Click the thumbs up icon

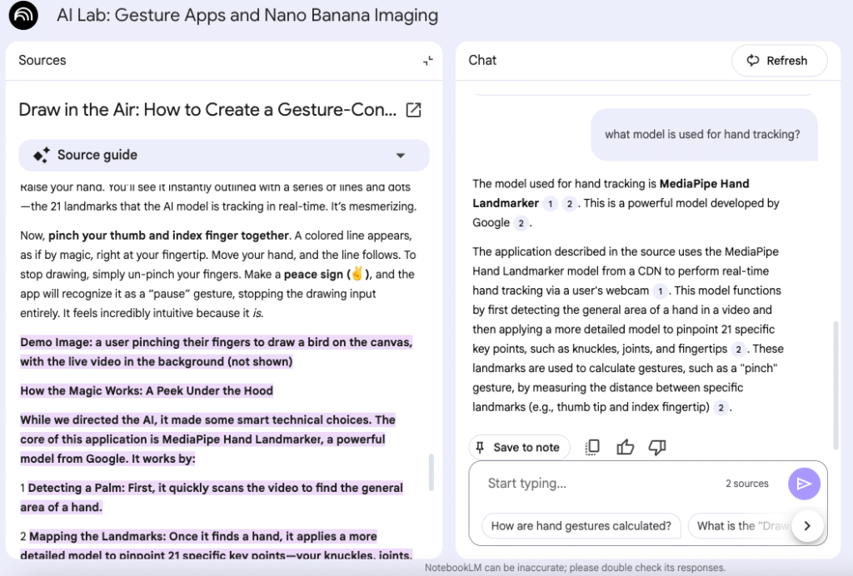[x=625, y=447]
